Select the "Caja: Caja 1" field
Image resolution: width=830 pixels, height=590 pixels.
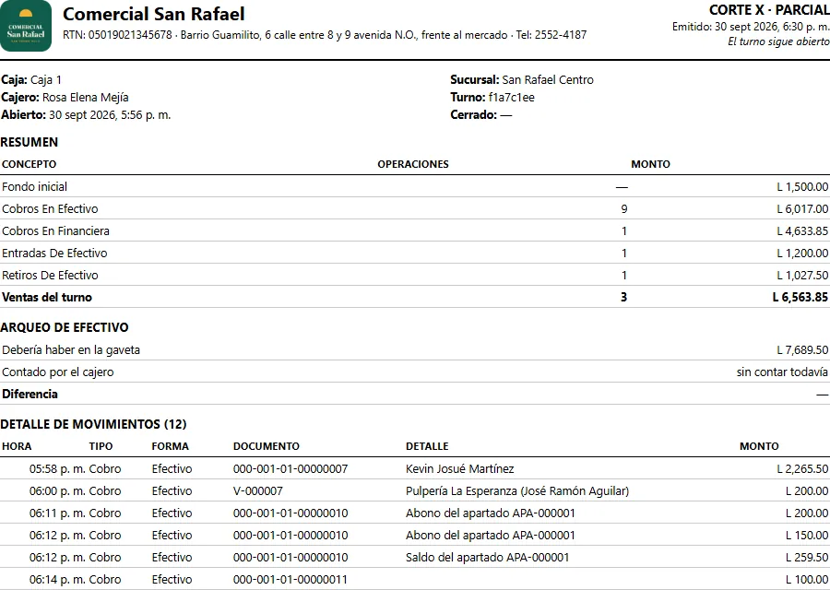pyautogui.click(x=31, y=80)
